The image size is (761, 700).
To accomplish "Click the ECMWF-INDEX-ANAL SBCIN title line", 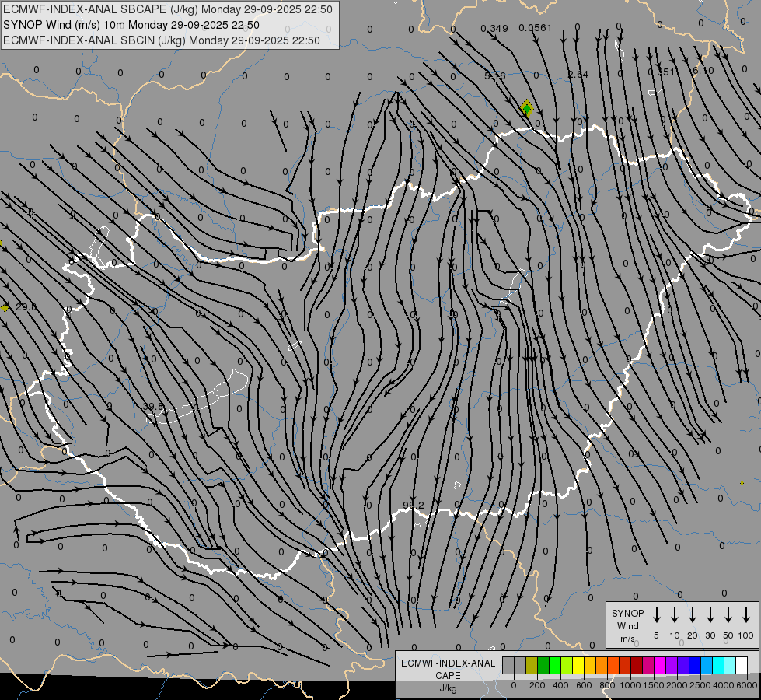I will click(x=162, y=40).
